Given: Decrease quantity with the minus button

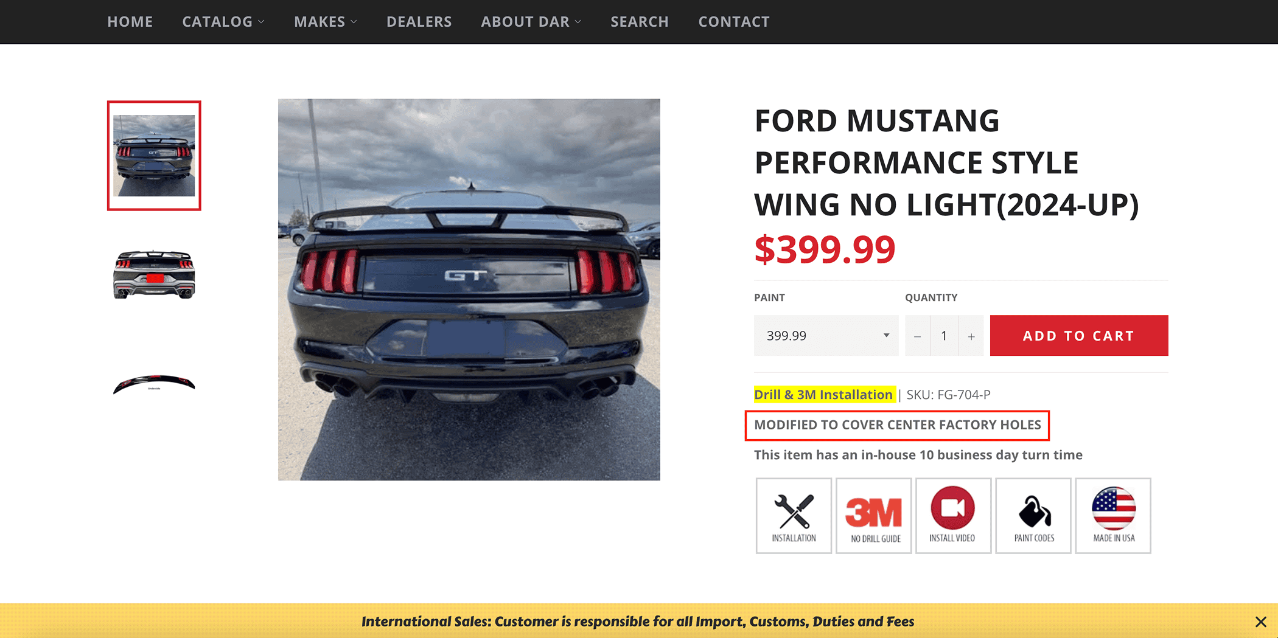Looking at the screenshot, I should pyautogui.click(x=917, y=336).
